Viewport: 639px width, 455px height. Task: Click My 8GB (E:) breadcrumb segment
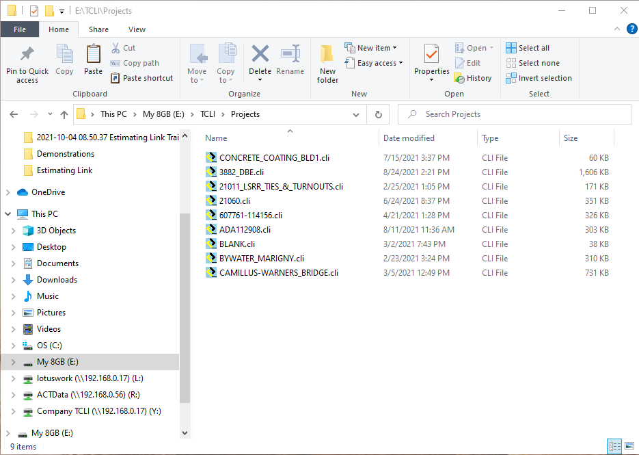pyautogui.click(x=163, y=114)
